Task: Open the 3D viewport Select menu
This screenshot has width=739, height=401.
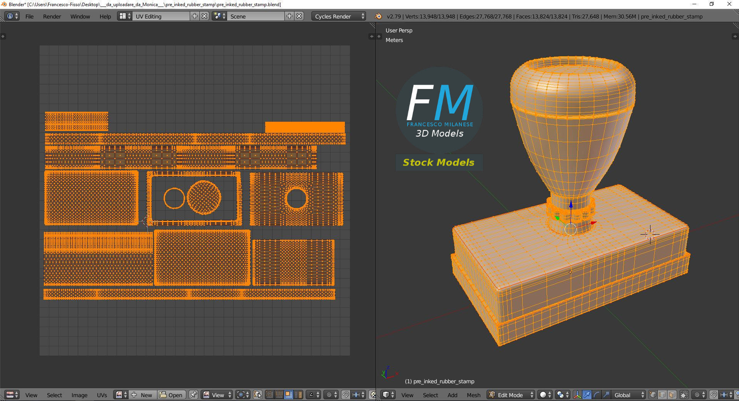Action: tap(430, 395)
